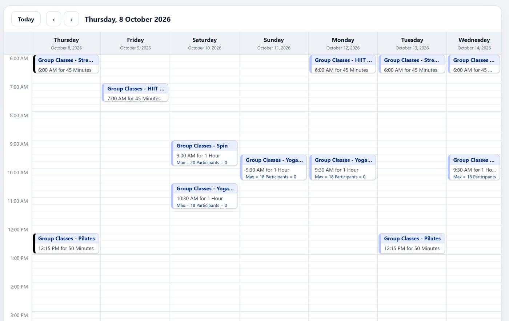
Task: Click the 9:00 AM time label
Action: pyautogui.click(x=19, y=144)
